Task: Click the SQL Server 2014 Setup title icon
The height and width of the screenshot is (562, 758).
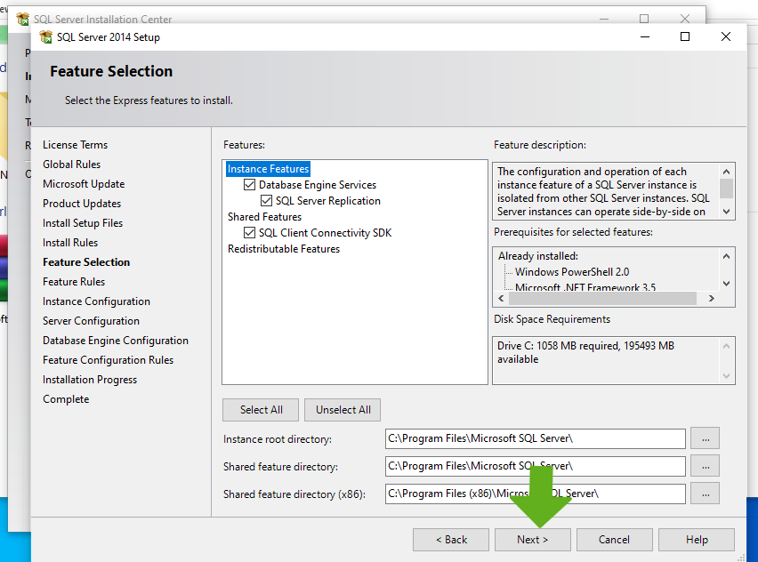Action: (x=44, y=37)
